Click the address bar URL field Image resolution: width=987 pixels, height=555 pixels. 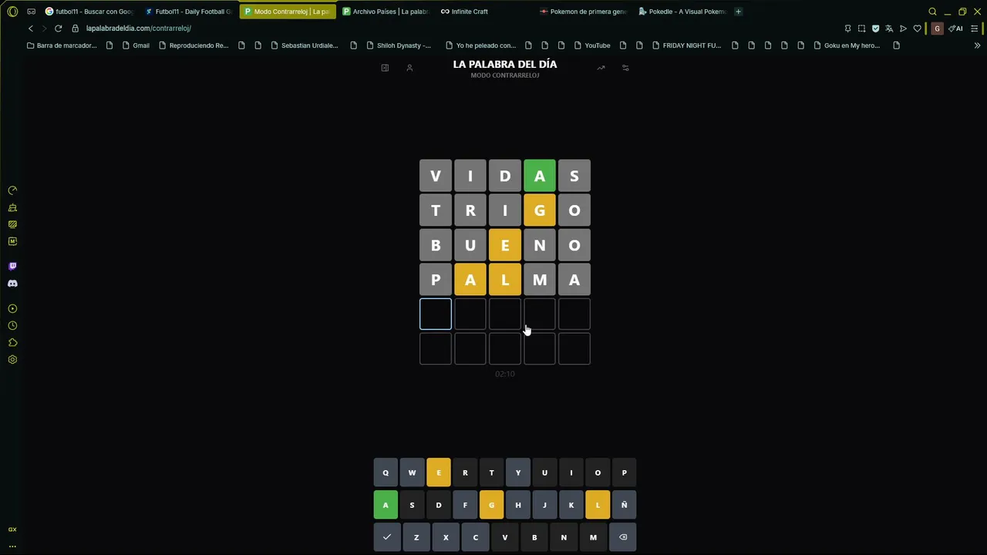tap(455, 29)
